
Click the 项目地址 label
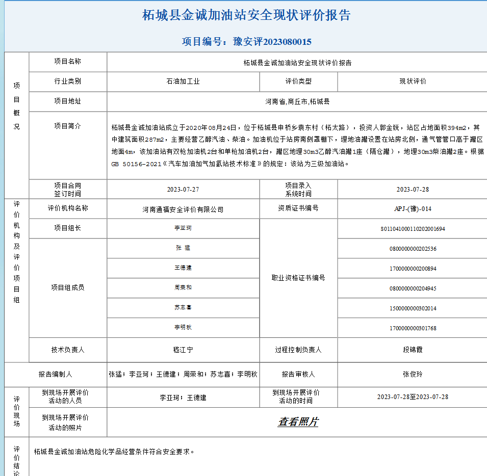pyautogui.click(x=68, y=101)
